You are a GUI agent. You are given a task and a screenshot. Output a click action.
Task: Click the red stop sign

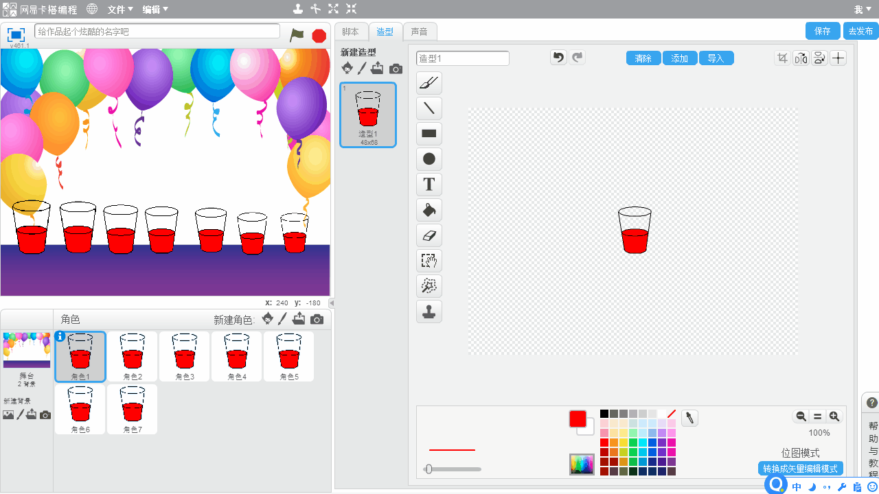point(319,36)
